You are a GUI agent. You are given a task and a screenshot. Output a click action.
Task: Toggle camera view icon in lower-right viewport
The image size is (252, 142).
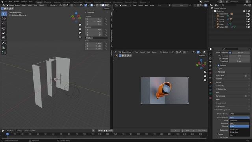(x=205, y=80)
